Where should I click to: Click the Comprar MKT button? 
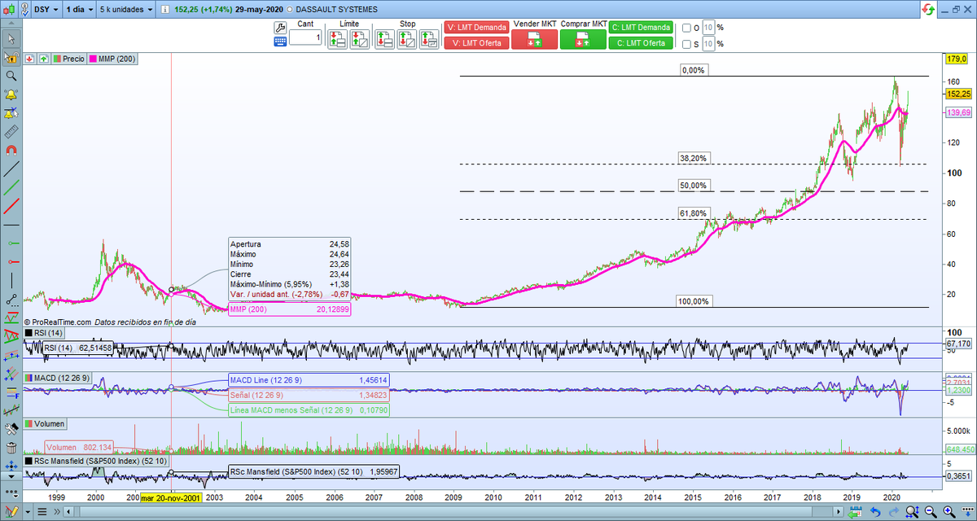[583, 39]
